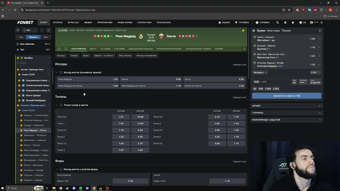Screen dimensions: 340x191
Task: Switch to the Мои пари coupon tab
Action: (x=273, y=31)
